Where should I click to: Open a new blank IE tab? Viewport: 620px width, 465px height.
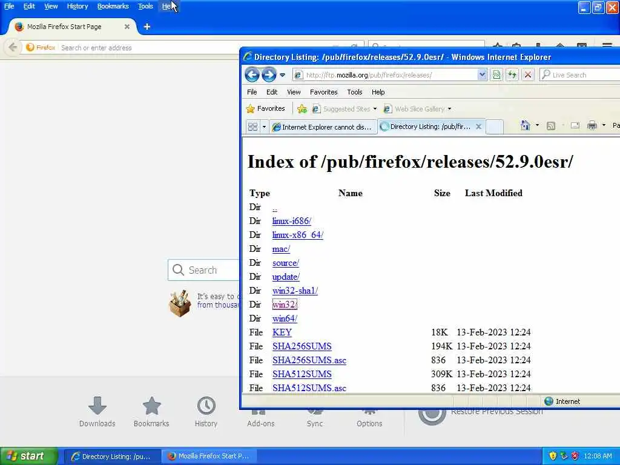494,127
